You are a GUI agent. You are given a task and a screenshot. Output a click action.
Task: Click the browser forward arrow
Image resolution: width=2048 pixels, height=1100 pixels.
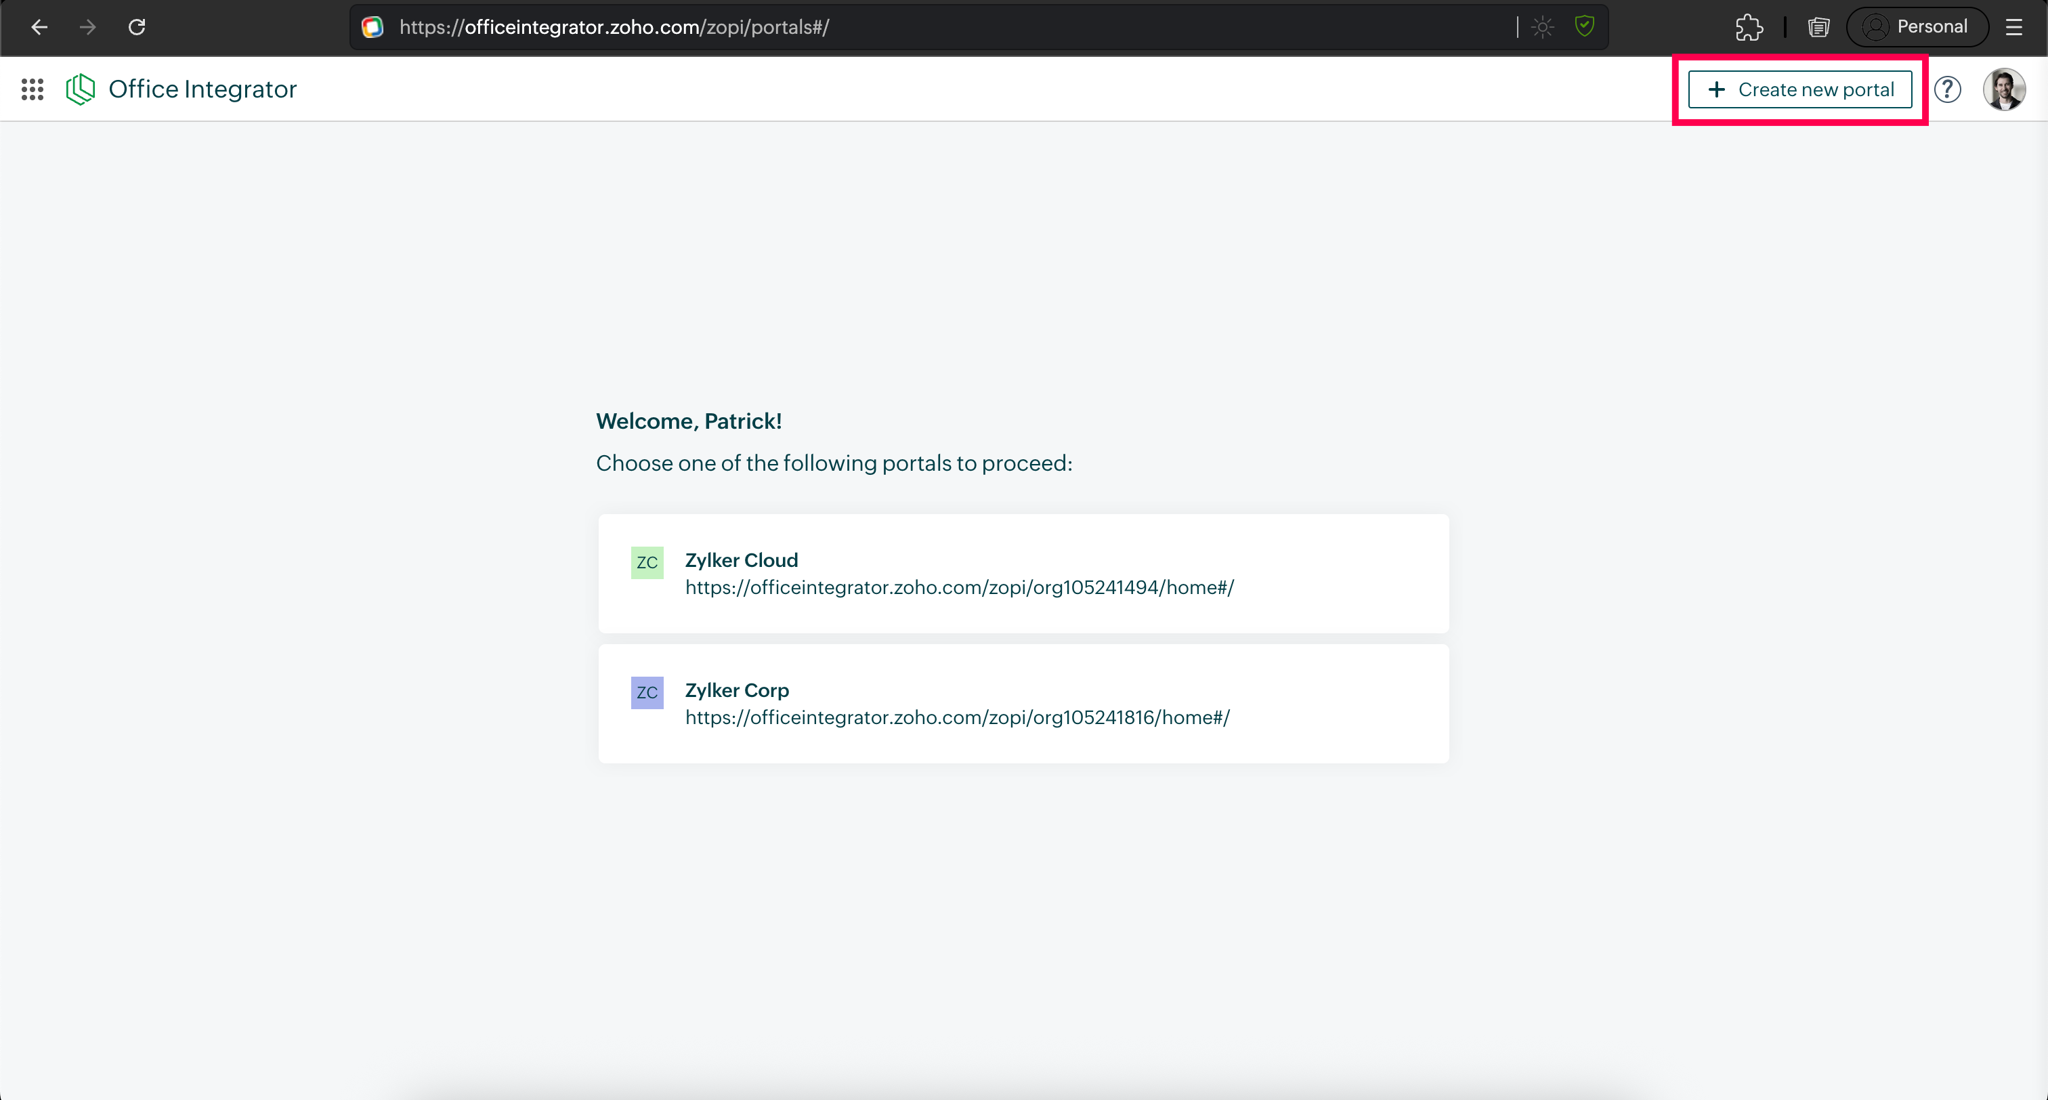[x=87, y=27]
